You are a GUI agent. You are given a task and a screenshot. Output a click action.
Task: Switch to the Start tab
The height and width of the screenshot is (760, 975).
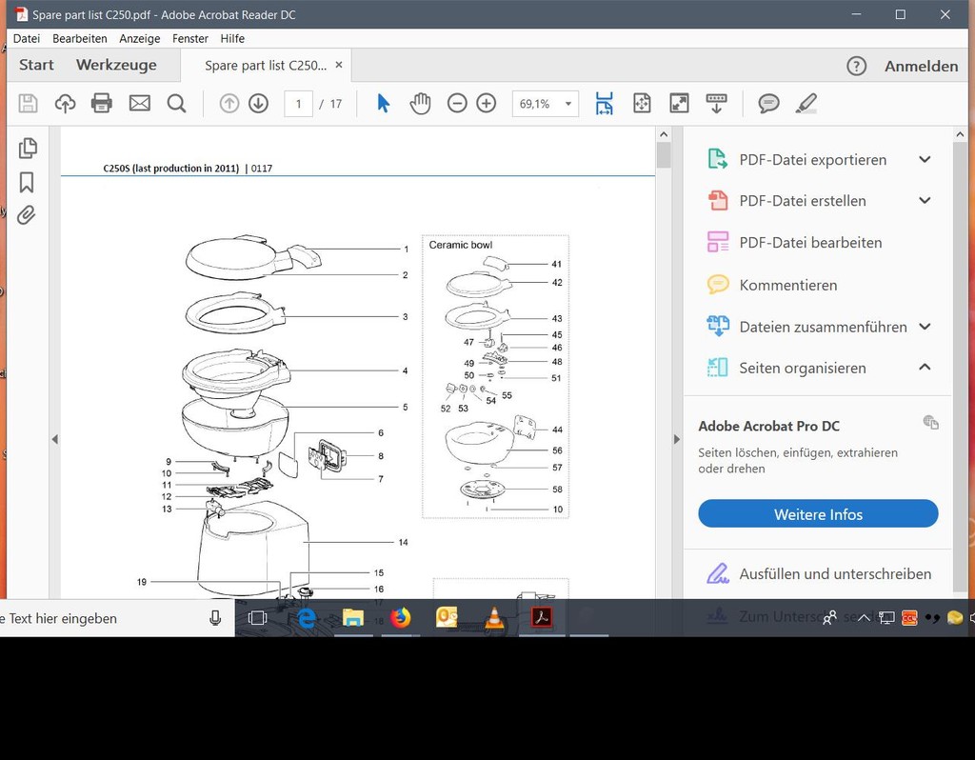(x=36, y=65)
